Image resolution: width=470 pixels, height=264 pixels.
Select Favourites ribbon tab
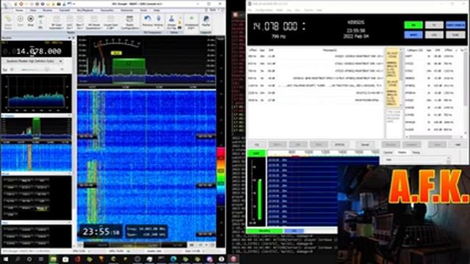(107, 10)
